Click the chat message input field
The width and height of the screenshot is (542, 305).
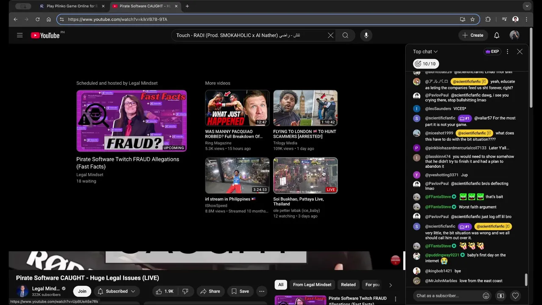(447, 296)
